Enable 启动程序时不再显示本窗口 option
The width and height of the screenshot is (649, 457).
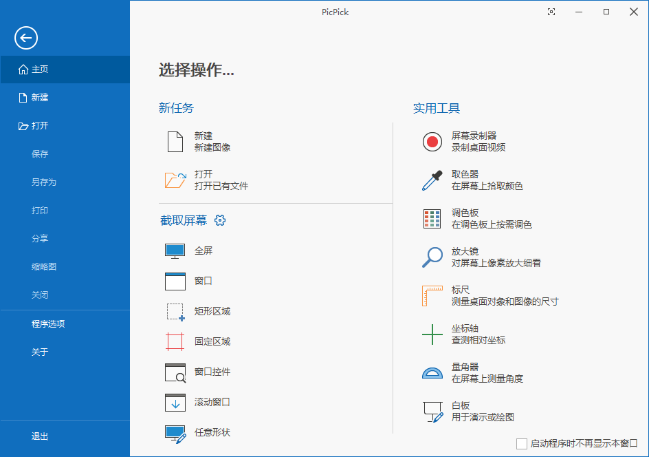point(521,444)
